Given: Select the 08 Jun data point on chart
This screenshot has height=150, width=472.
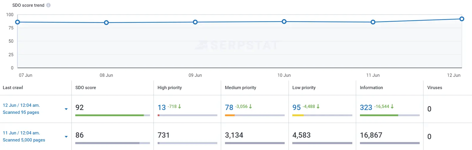Looking at the screenshot, I should pyautogui.click(x=106, y=23).
